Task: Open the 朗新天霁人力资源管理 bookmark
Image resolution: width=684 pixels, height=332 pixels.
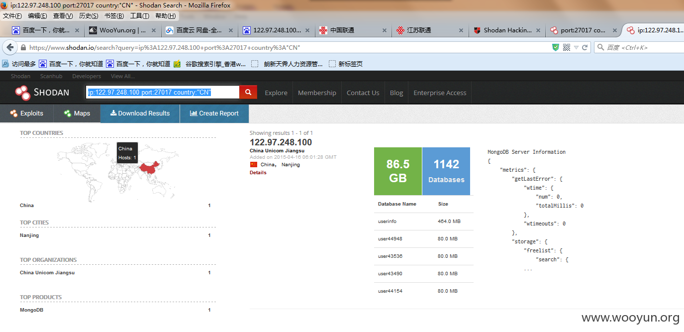Action: click(x=287, y=64)
